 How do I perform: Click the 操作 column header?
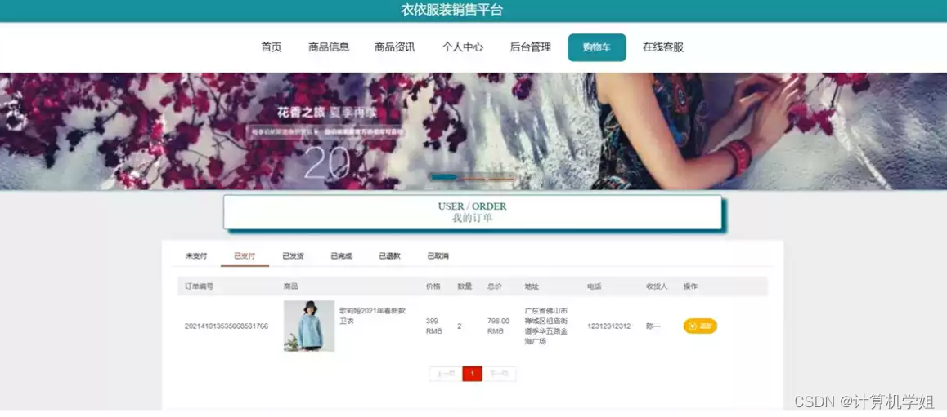[690, 286]
